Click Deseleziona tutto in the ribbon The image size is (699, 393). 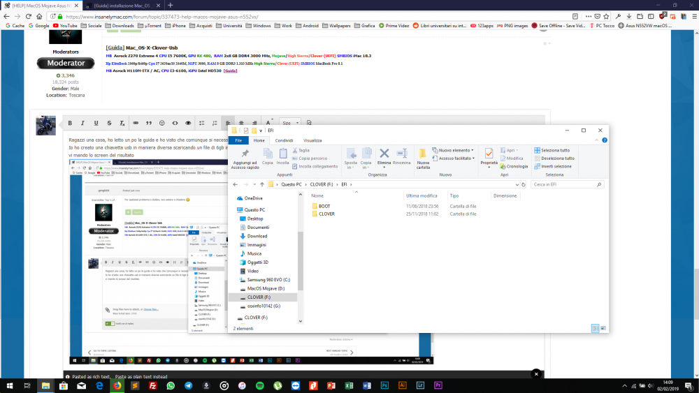(554, 158)
